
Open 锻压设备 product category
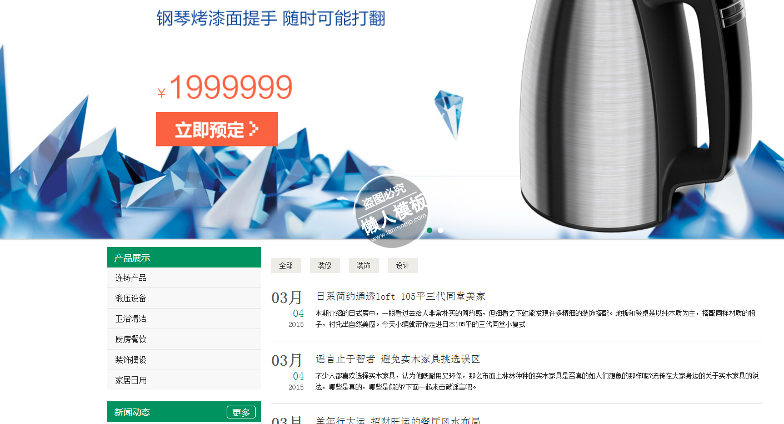click(184, 298)
